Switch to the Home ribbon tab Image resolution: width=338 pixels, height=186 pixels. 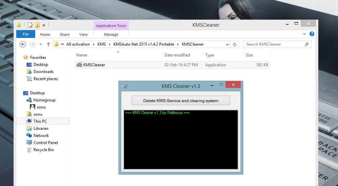[45, 34]
